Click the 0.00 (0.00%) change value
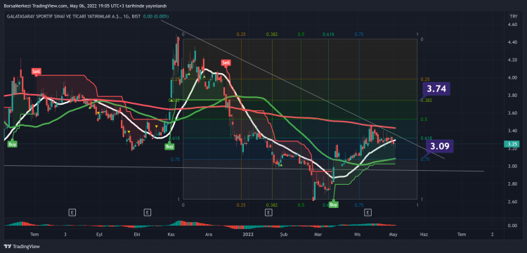 pyautogui.click(x=156, y=16)
